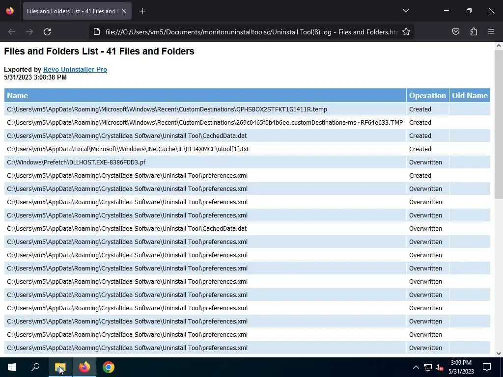Close the Files and Folders List tab

point(124,11)
